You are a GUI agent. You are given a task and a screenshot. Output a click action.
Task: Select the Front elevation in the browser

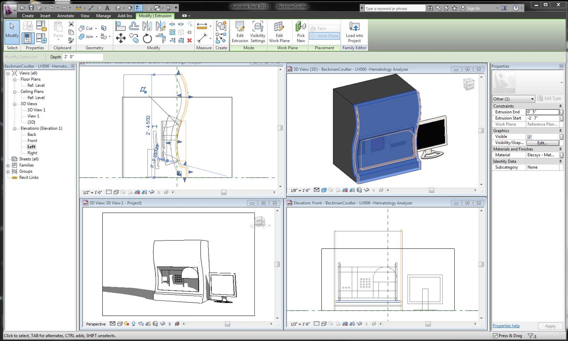pyautogui.click(x=32, y=141)
